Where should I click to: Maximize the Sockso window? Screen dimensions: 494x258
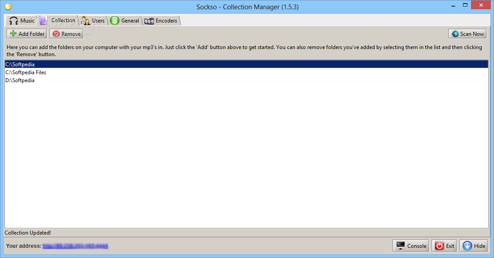[465, 5]
